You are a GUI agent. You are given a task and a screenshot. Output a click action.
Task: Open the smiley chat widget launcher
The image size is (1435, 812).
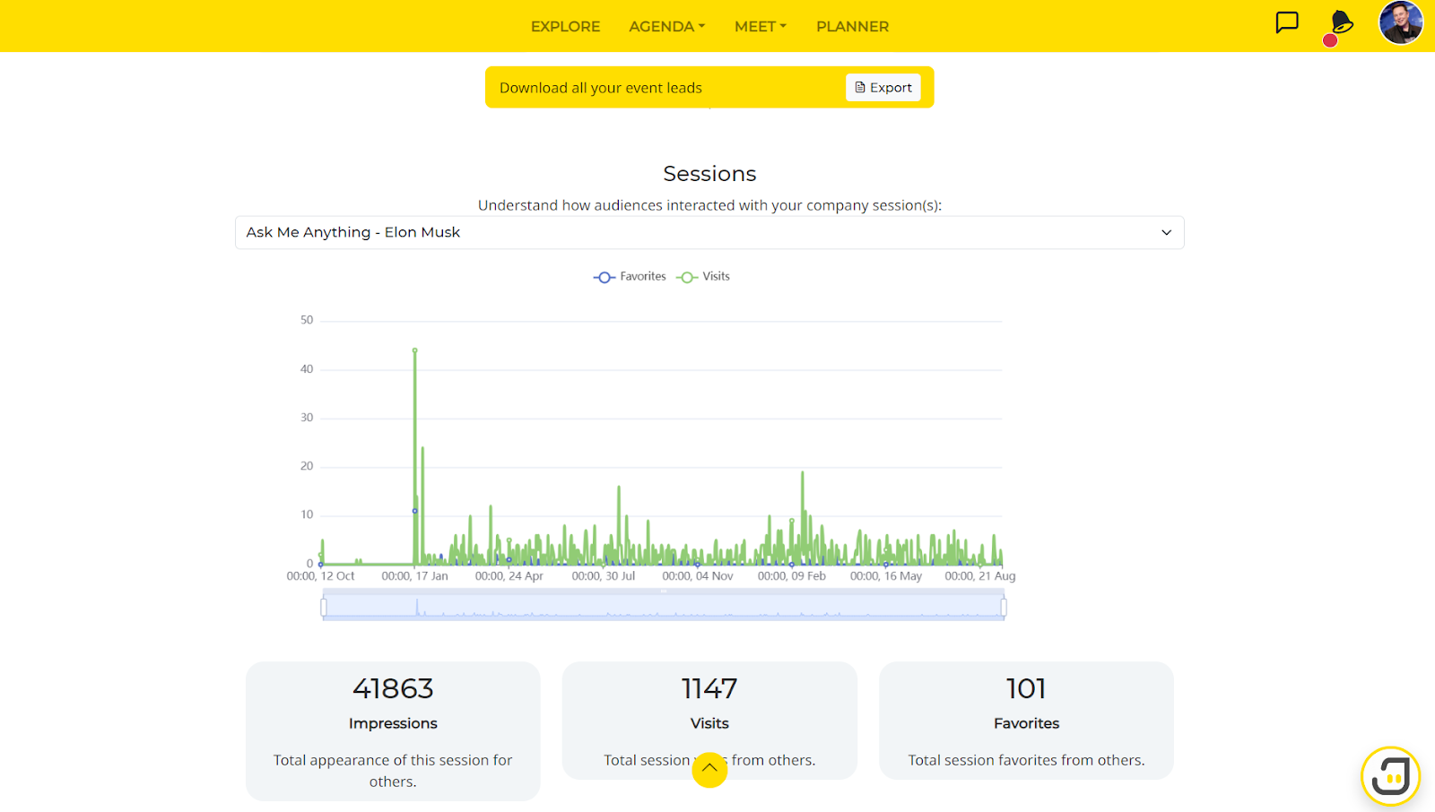[x=1390, y=776]
